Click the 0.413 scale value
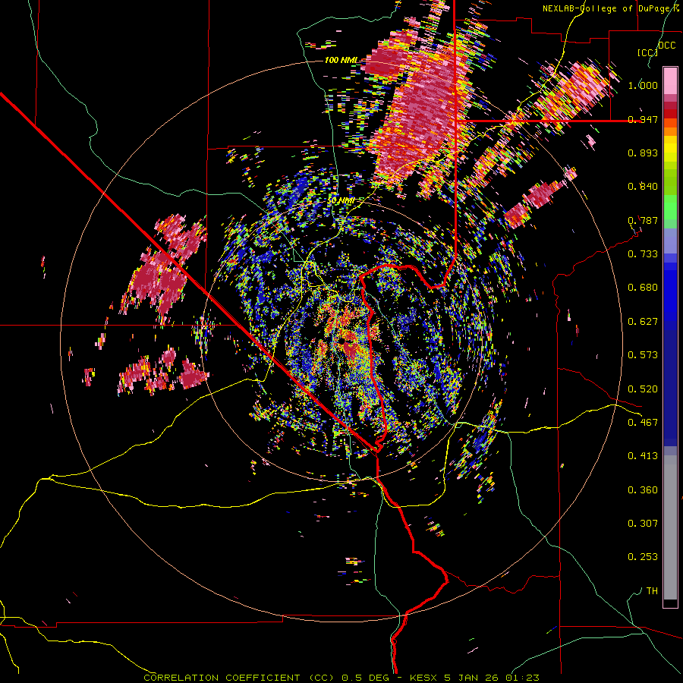The image size is (683, 683). [643, 456]
